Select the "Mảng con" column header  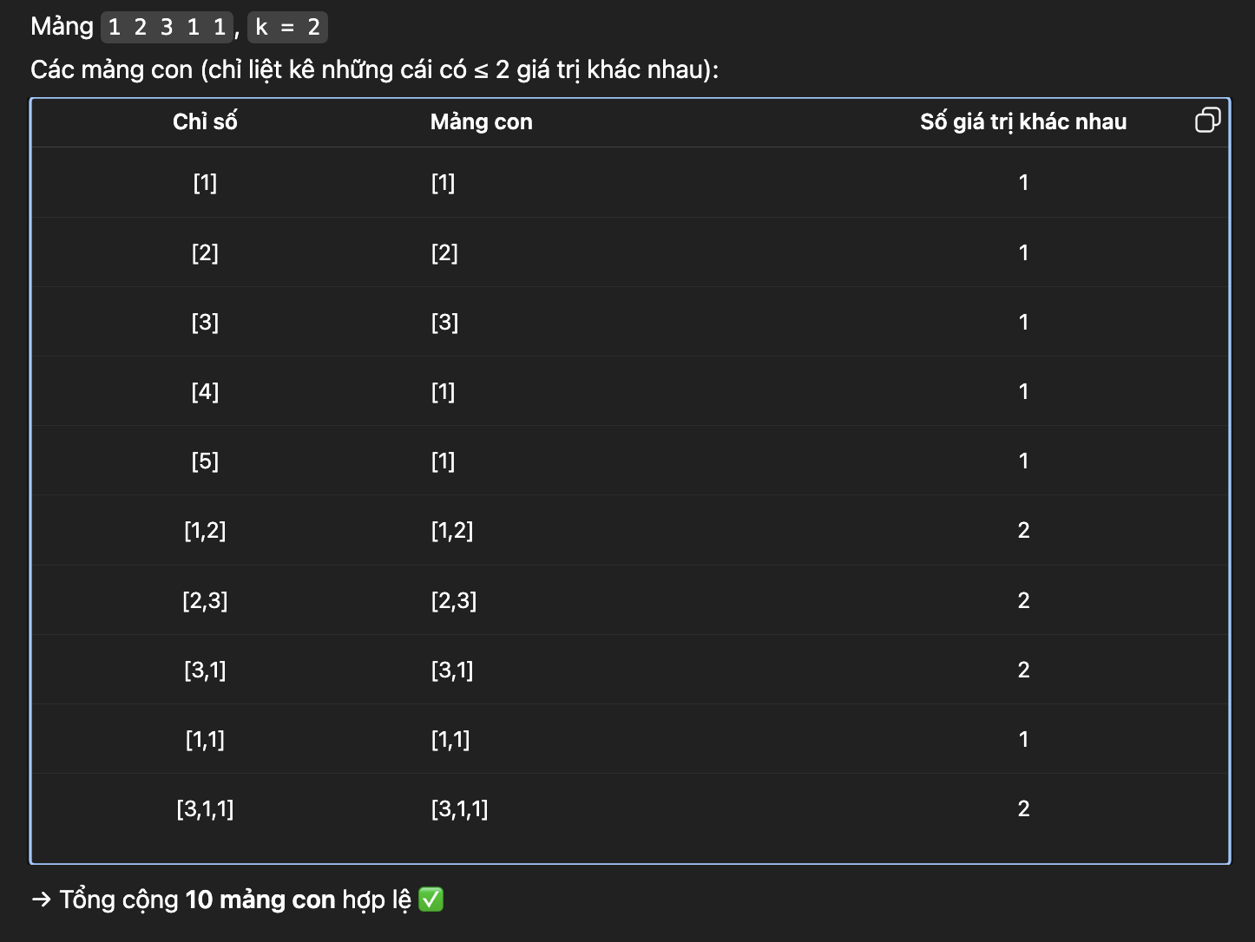[481, 121]
